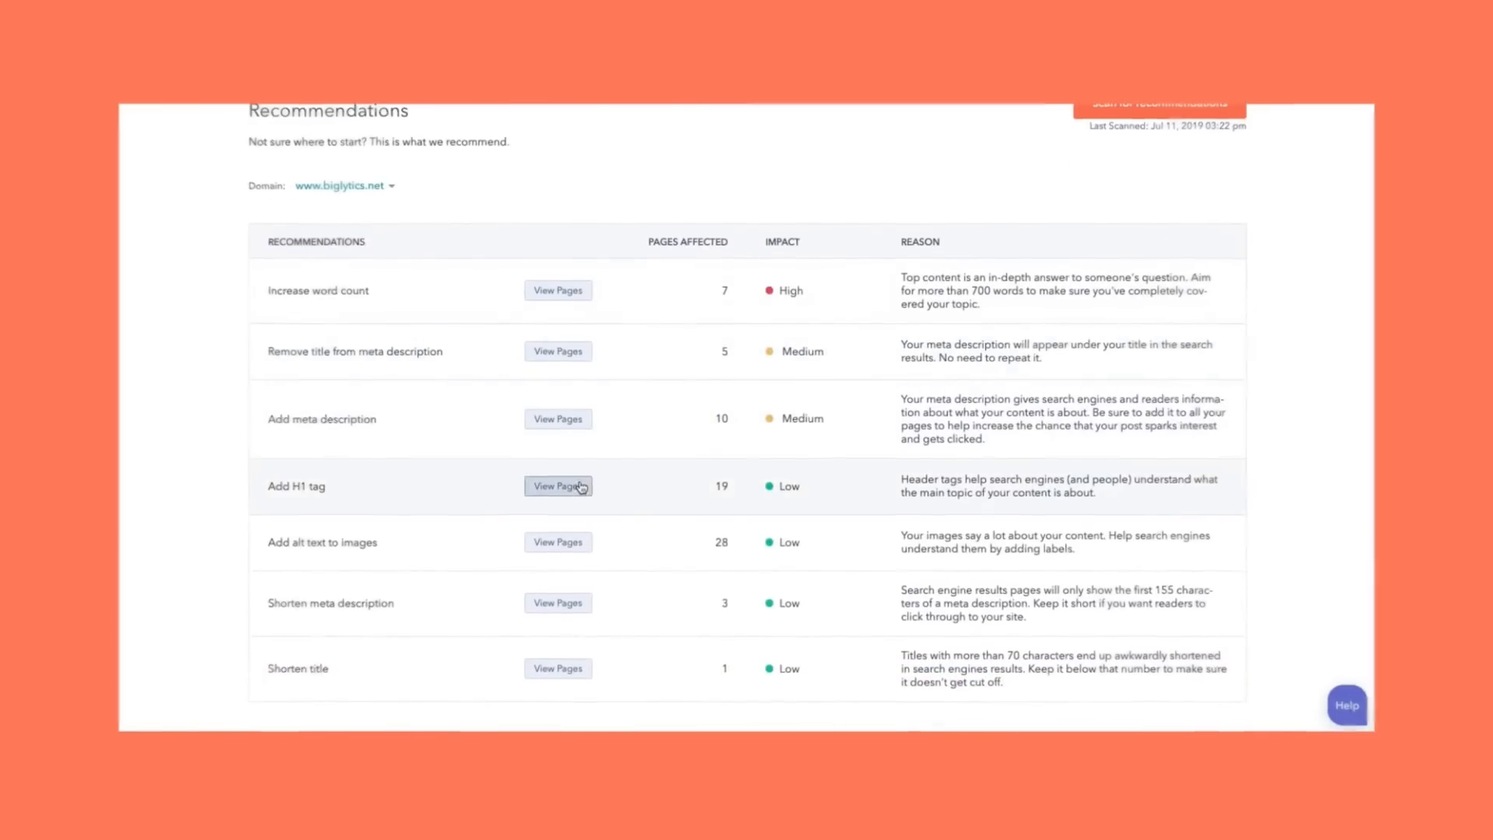
Task: Sort by Impact column header
Action: click(x=781, y=242)
